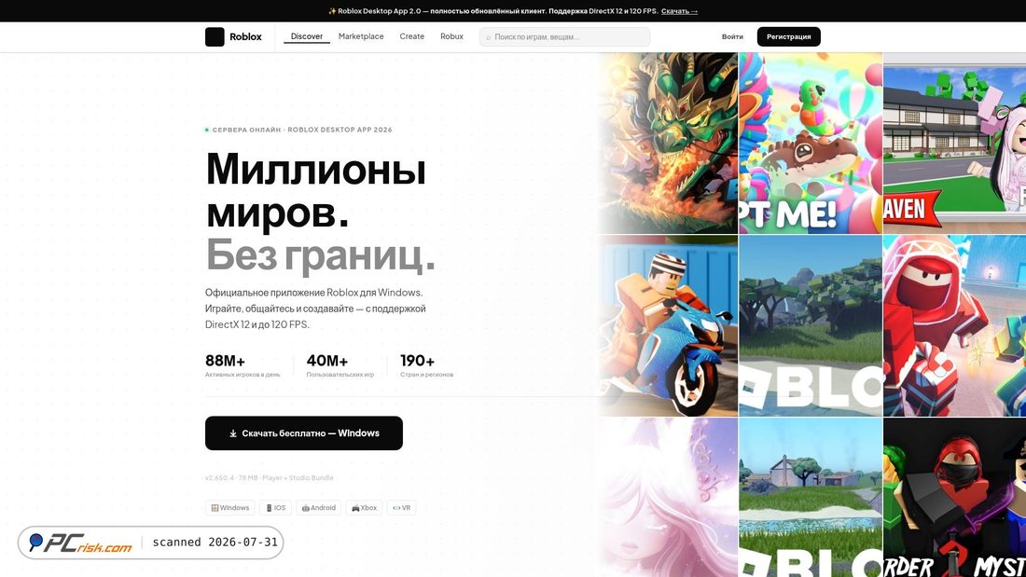
Task: Open the Discover tab
Action: (x=307, y=36)
